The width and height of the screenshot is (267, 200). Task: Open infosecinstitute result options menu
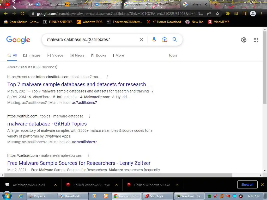tap(107, 77)
